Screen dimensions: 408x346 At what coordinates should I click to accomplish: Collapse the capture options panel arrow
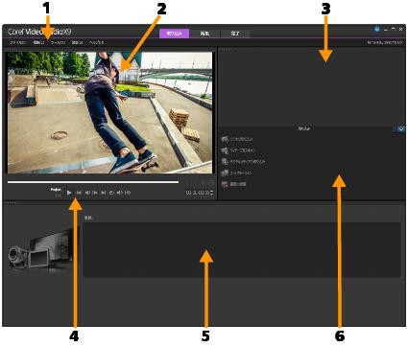click(x=401, y=129)
